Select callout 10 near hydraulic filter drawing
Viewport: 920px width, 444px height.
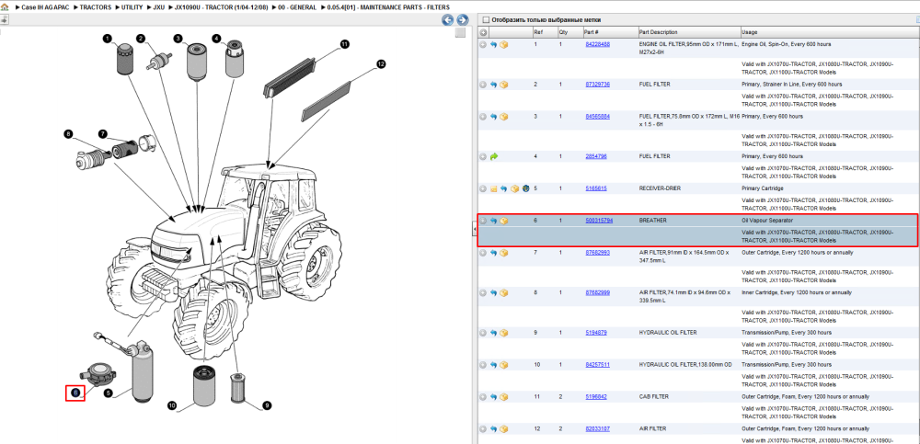point(172,405)
